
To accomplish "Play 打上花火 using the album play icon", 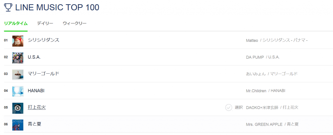I will tap(18, 108).
